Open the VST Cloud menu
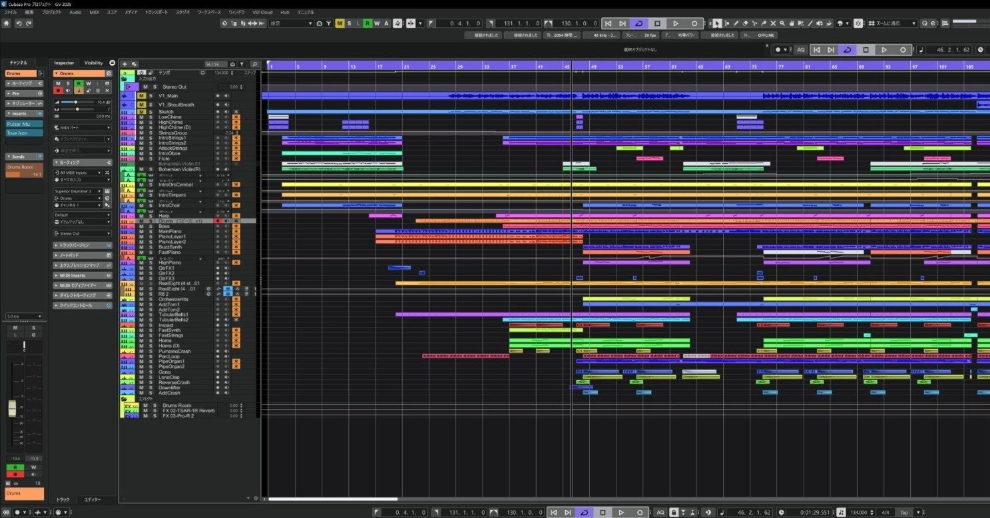The image size is (990, 518). [x=262, y=12]
